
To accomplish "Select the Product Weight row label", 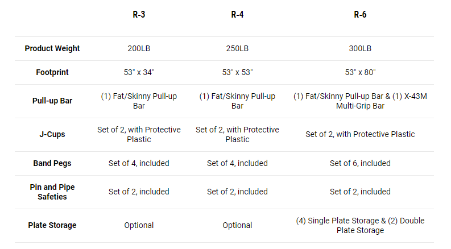I will click(x=52, y=48).
